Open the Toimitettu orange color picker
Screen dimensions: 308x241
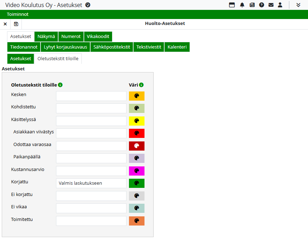[x=137, y=221]
